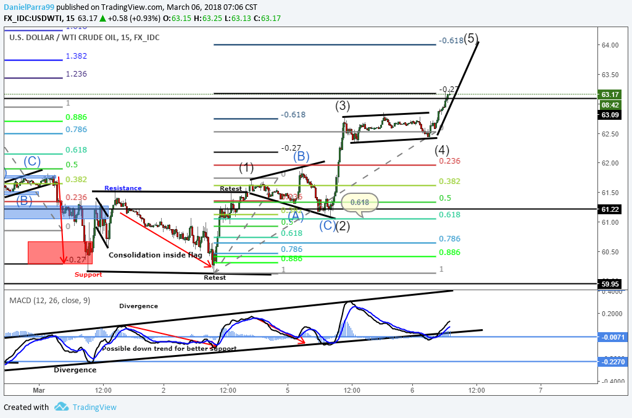Click the 61.22 horizontal line price label

pos(610,209)
